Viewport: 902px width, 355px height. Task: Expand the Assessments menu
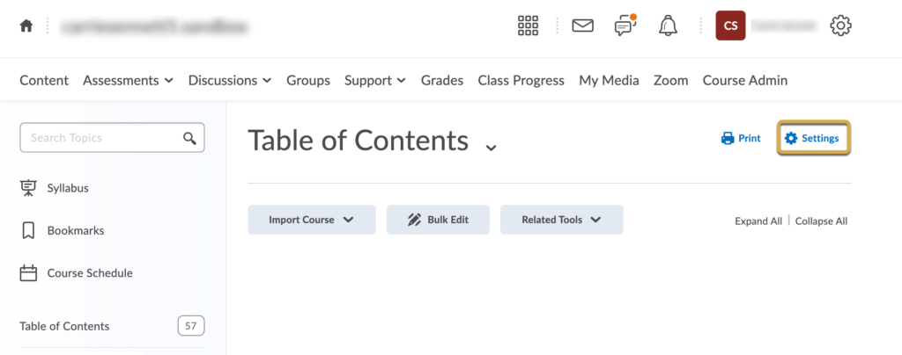click(128, 80)
